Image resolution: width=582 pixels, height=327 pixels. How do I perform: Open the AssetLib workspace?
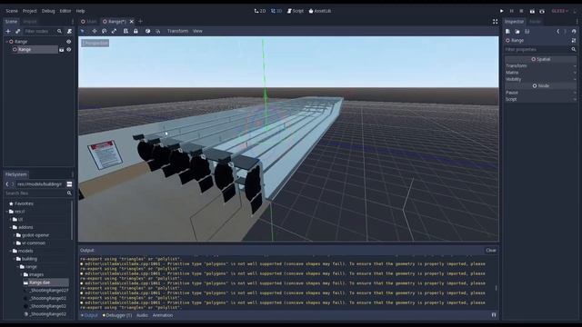320,11
